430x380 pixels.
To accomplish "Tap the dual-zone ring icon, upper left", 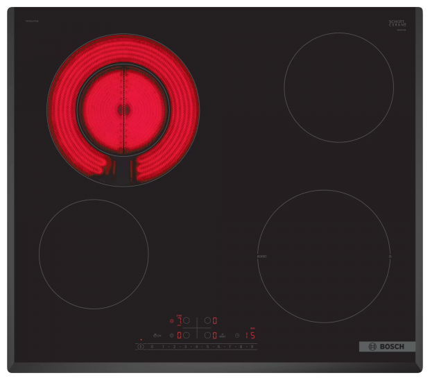I will (172, 321).
